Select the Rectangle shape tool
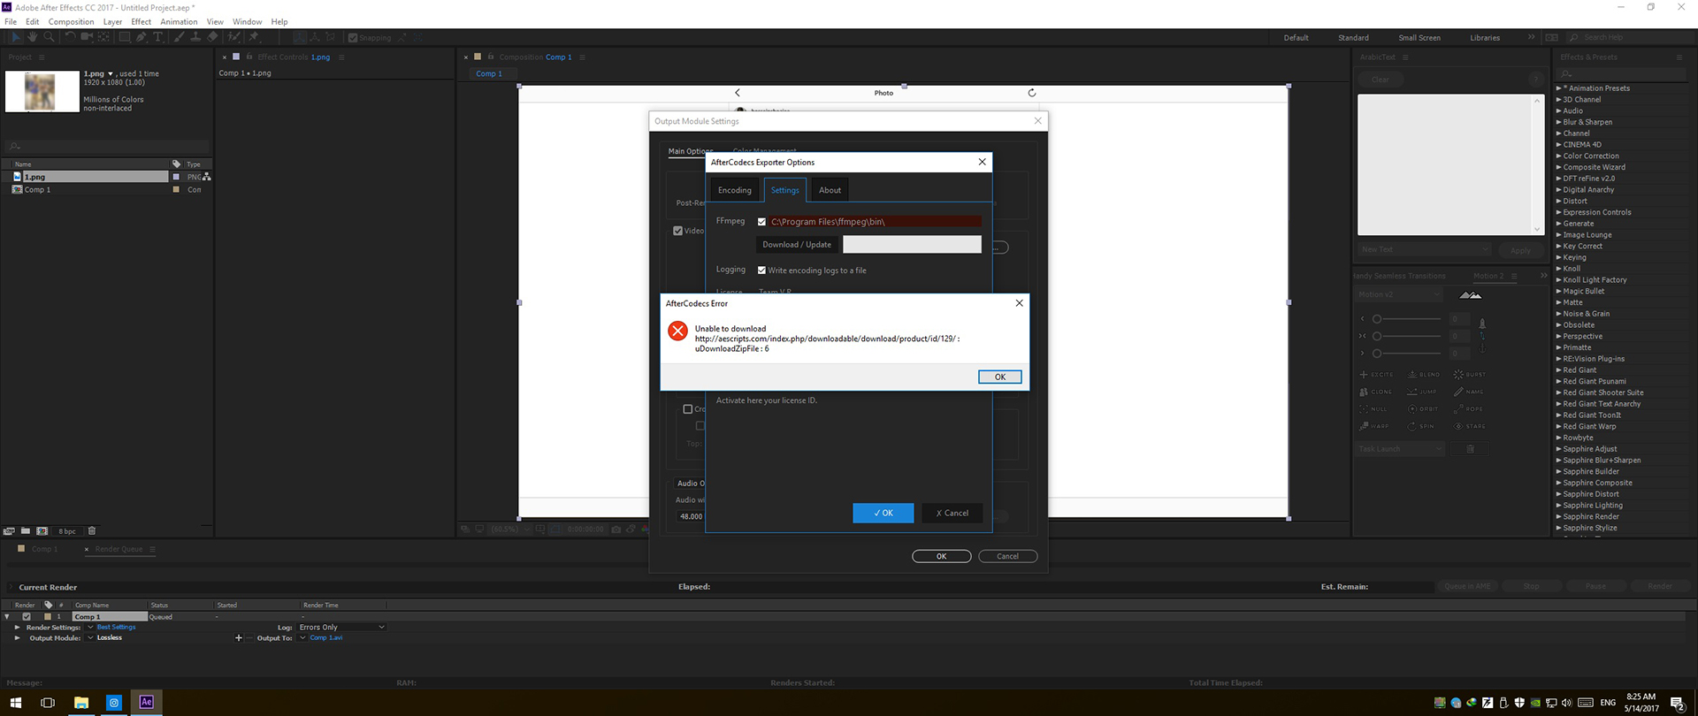1698x716 pixels. coord(125,37)
